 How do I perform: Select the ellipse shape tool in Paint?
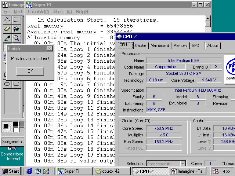[7, 84]
